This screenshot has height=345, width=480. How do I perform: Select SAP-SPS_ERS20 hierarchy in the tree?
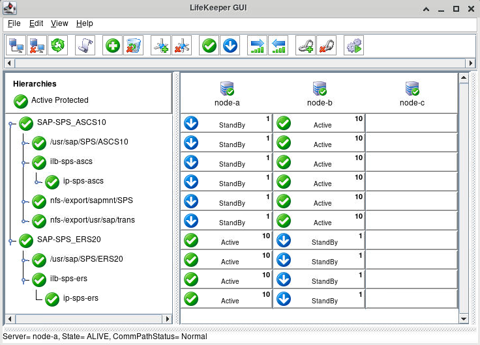(x=69, y=240)
